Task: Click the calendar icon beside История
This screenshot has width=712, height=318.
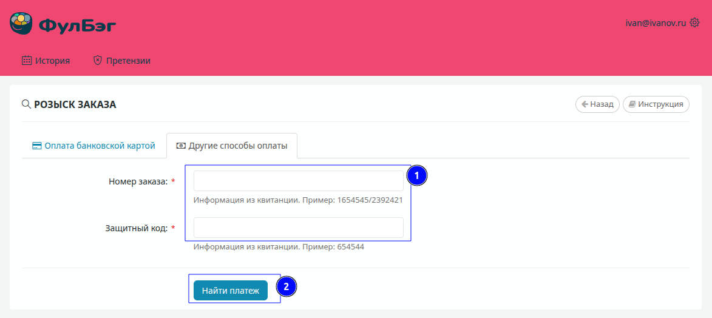Action: coord(27,61)
